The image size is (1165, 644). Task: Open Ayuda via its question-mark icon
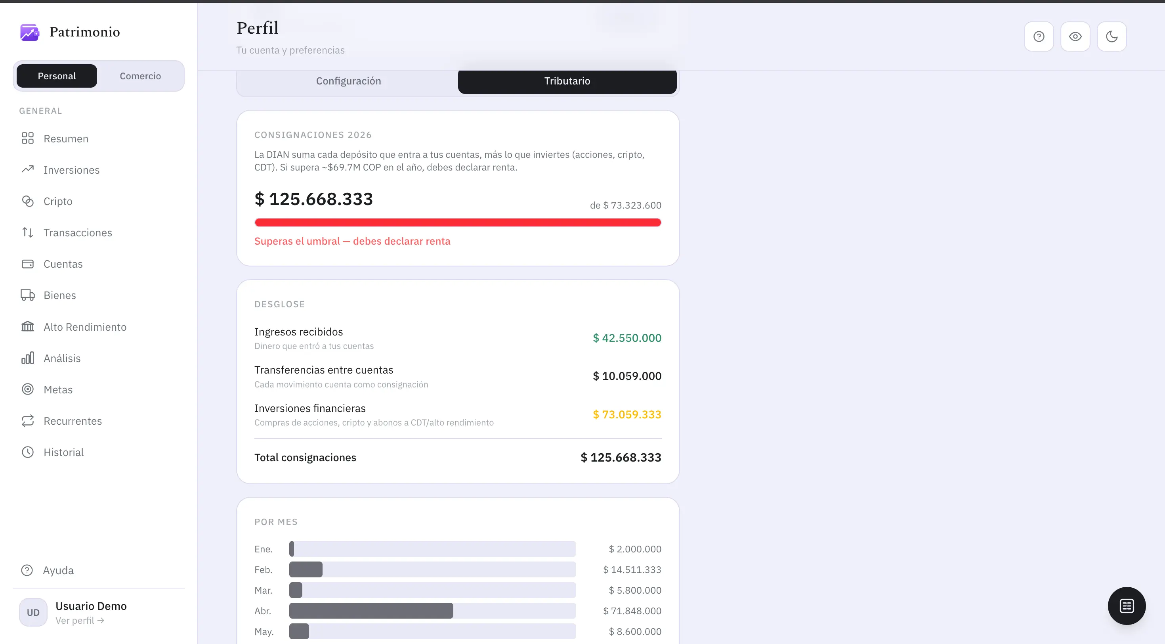point(27,570)
